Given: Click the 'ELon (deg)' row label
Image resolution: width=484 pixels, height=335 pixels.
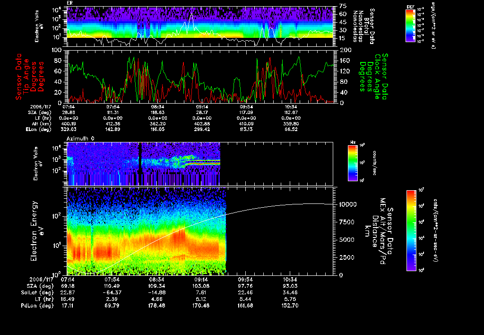Looking at the screenshot, I should pyautogui.click(x=39, y=129).
